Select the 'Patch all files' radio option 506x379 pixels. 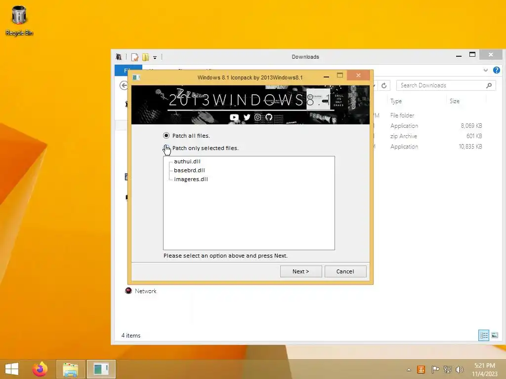[166, 136]
